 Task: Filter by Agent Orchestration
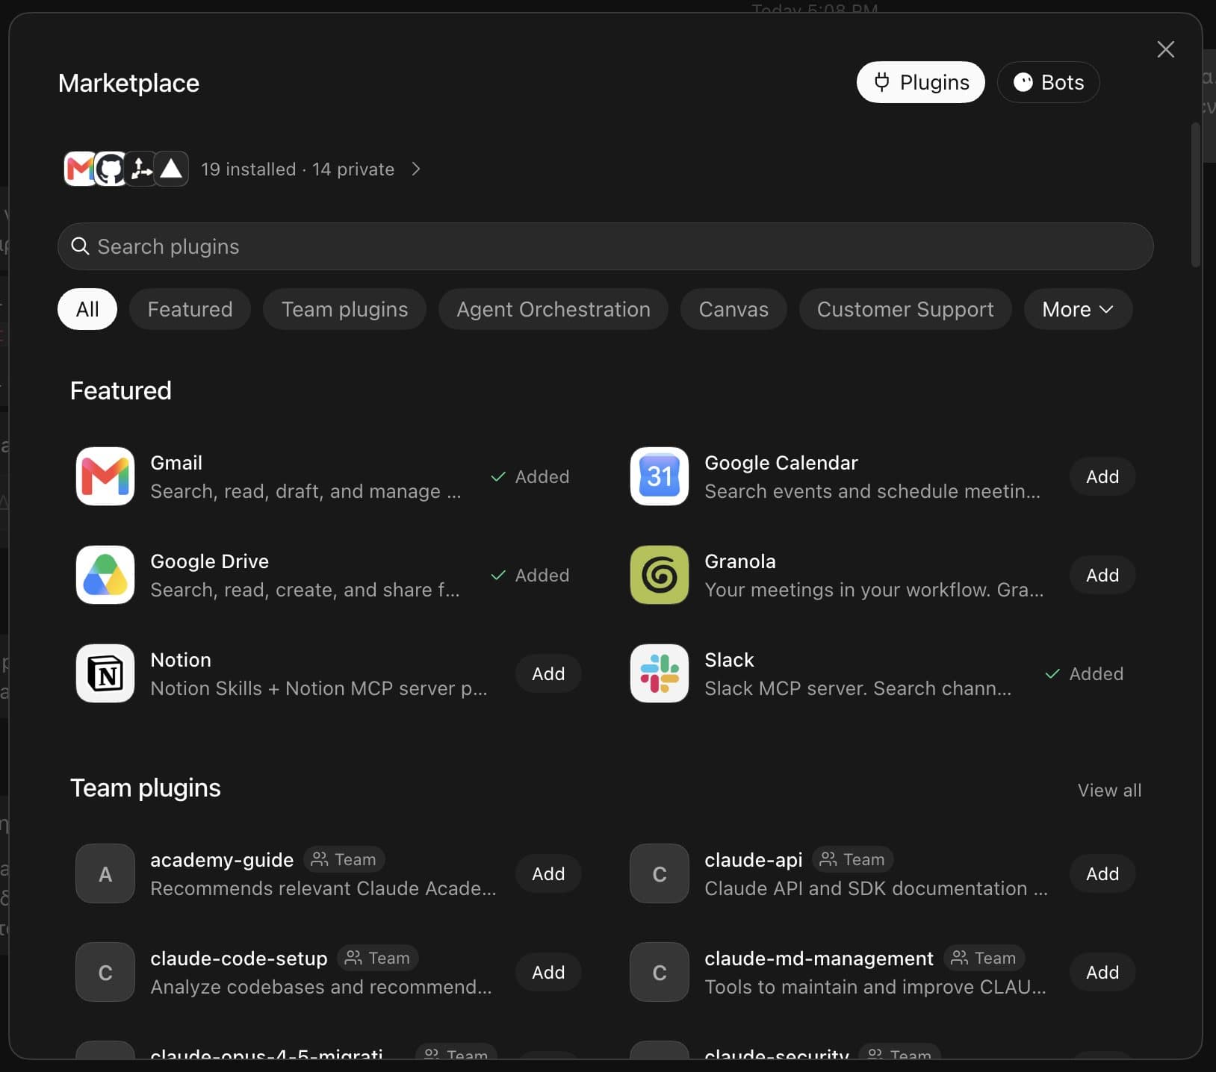pos(553,309)
